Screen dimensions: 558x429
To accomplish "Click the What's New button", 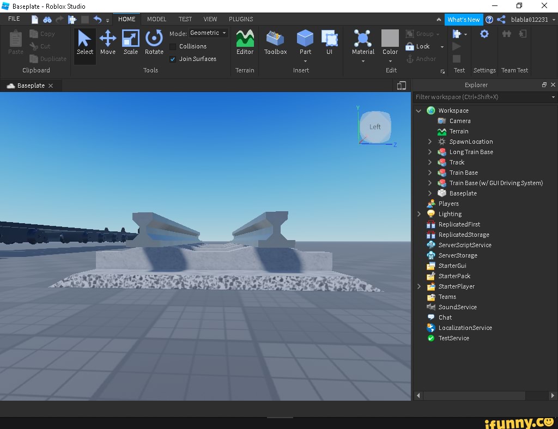I will [464, 19].
